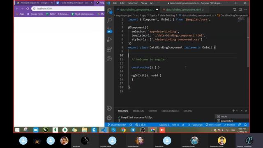Maximize the terminal panel with up chevron
Viewport: 263px width, 148px height.
point(242,111)
